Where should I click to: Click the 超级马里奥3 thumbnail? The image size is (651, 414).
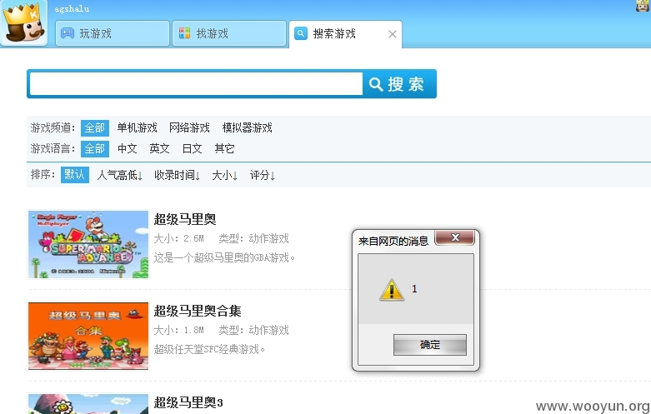pyautogui.click(x=88, y=404)
